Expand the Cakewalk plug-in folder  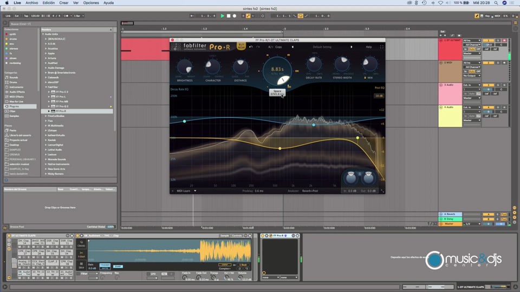point(46,77)
